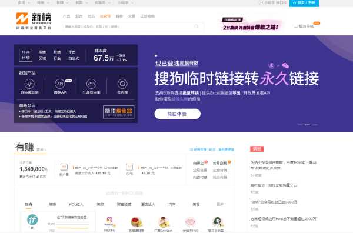Image resolution: width=353 pixels, height=233 pixels.
Task: Expand the fourth dropdown in gray top bar
Action: 82,3
